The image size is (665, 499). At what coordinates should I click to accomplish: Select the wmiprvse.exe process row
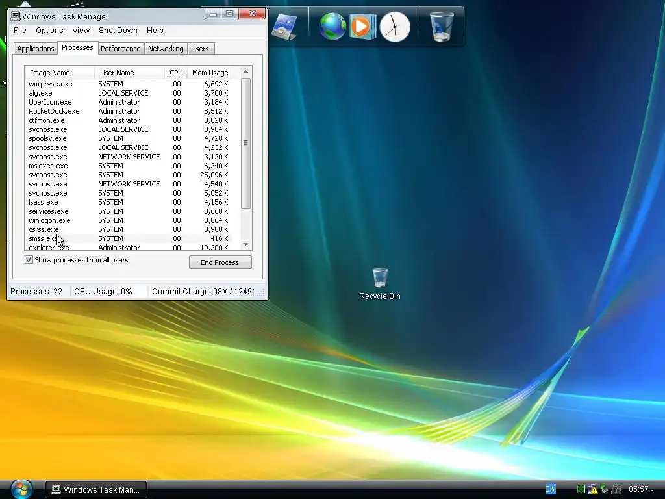(129, 84)
